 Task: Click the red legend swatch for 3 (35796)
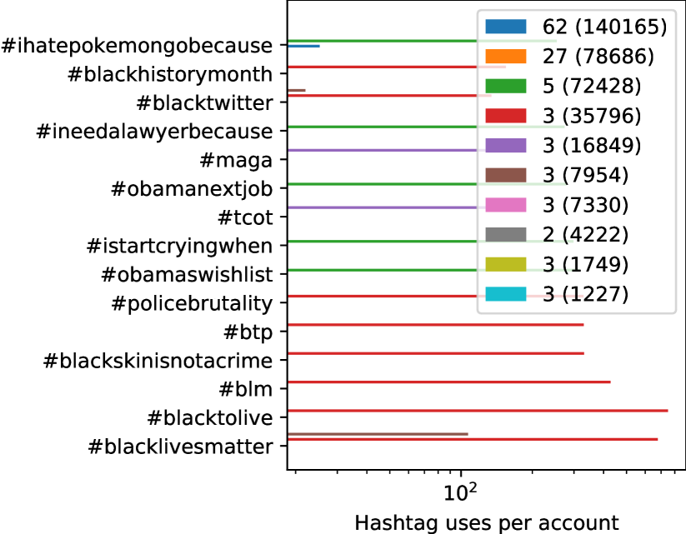click(x=506, y=116)
